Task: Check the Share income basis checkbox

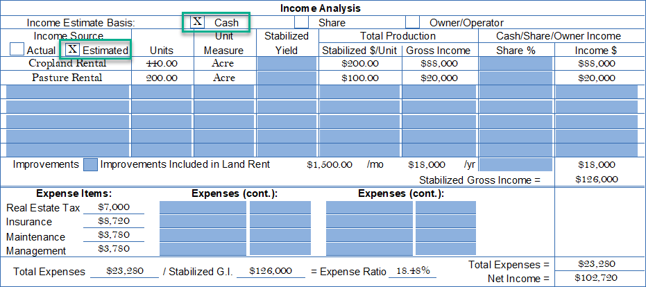Action: click(x=301, y=22)
